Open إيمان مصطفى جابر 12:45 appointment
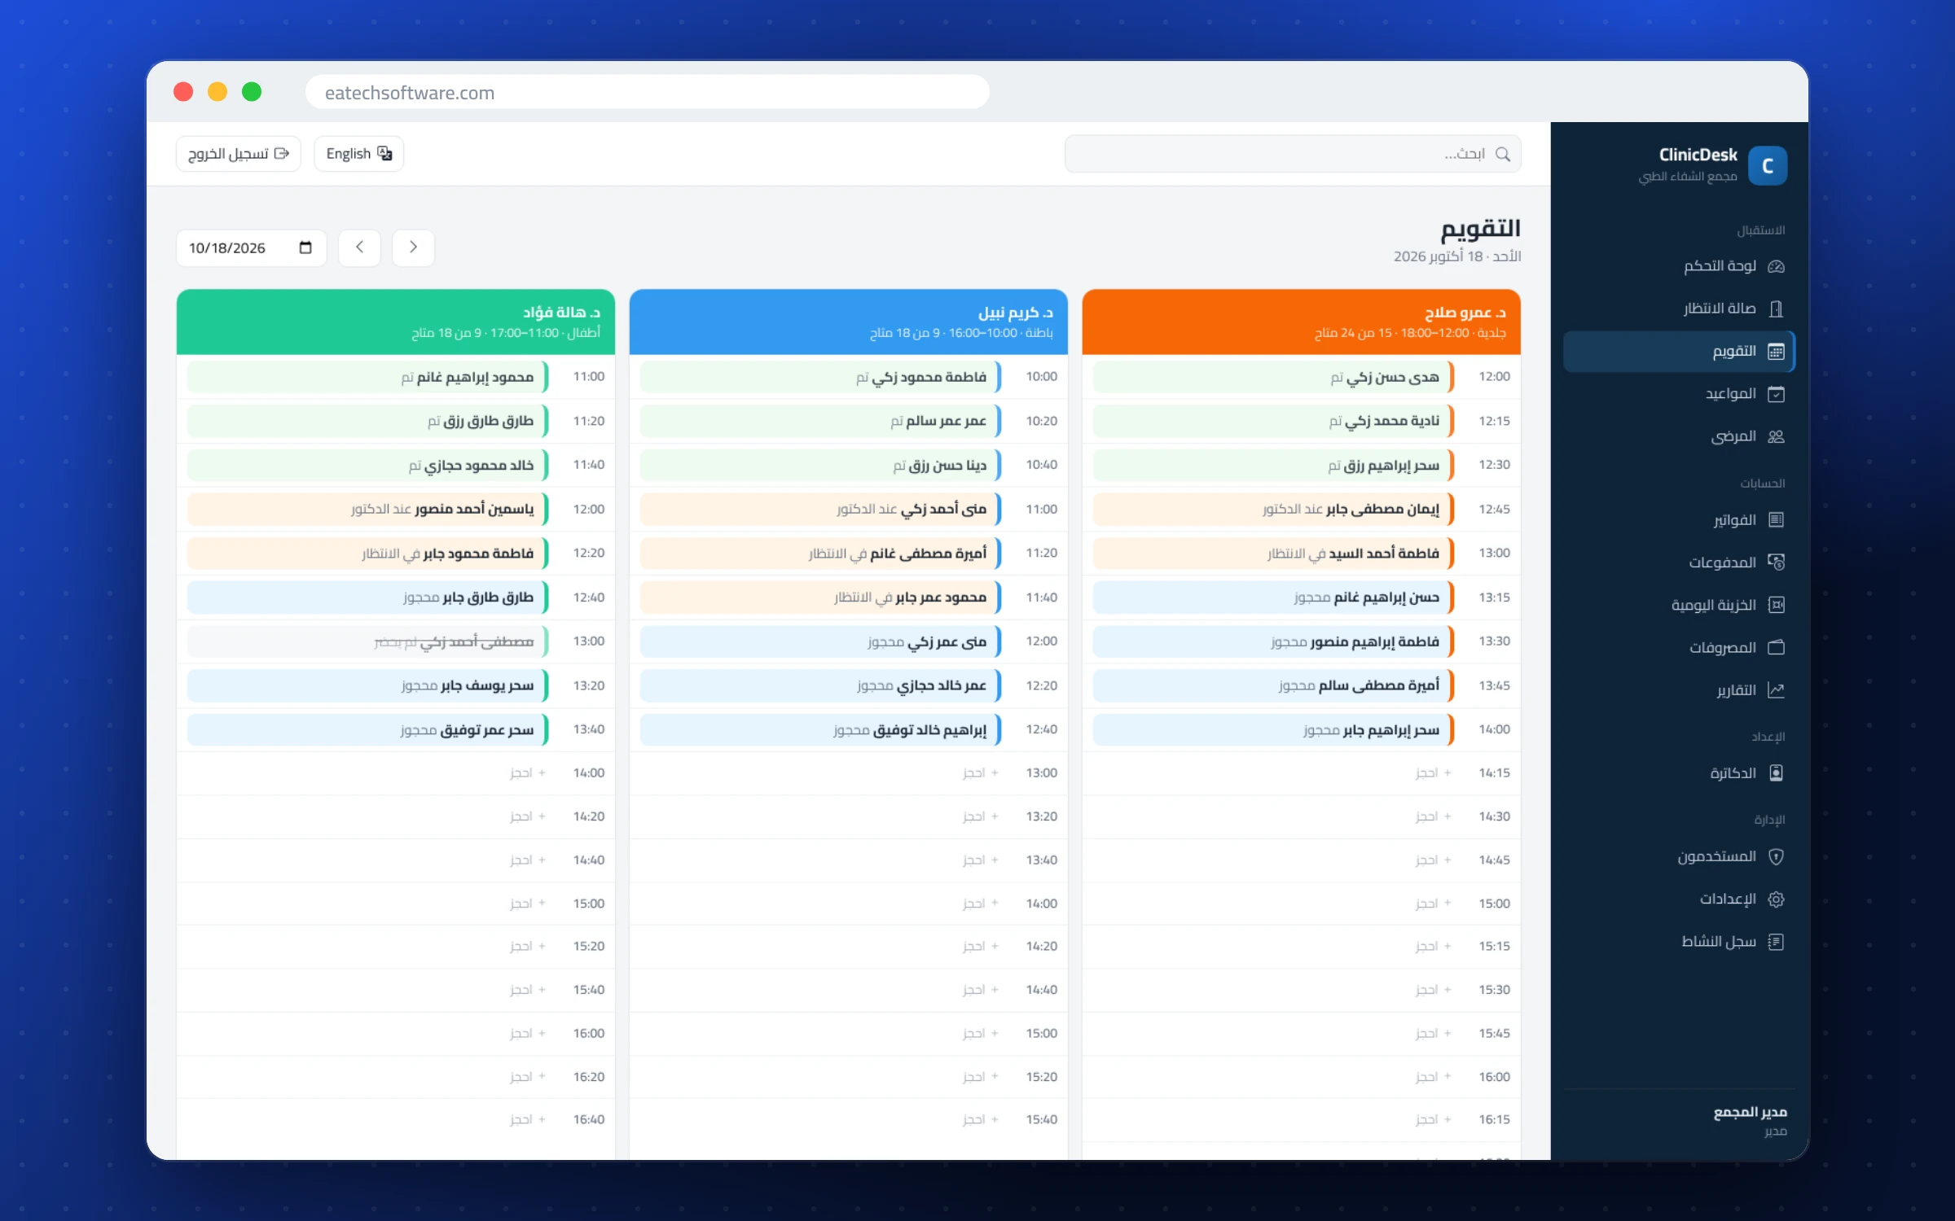This screenshot has height=1221, width=1955. point(1273,509)
